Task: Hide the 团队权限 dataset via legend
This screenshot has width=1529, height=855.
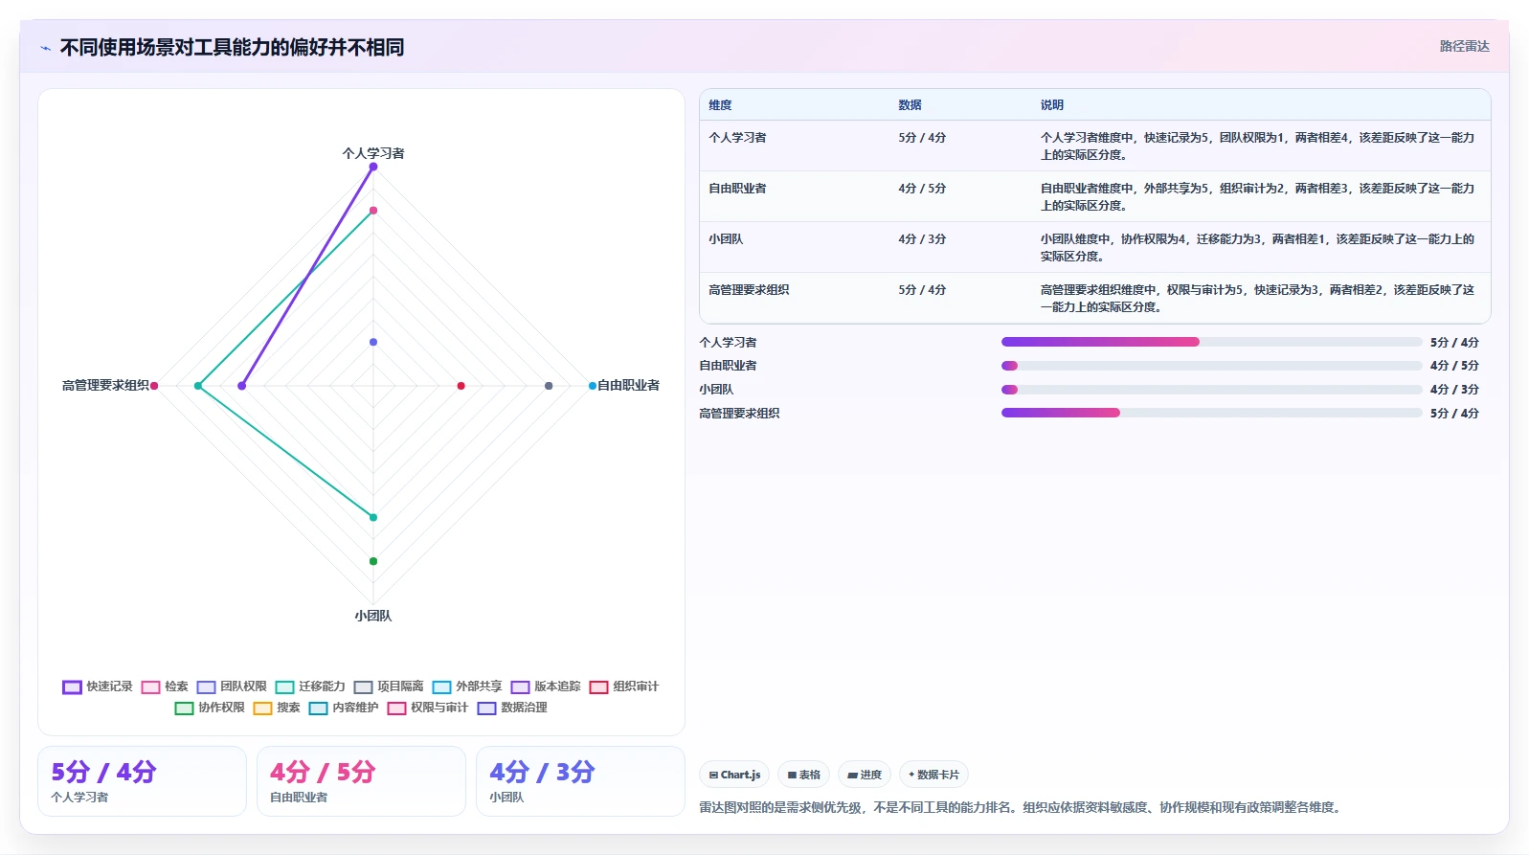Action: pyautogui.click(x=232, y=686)
